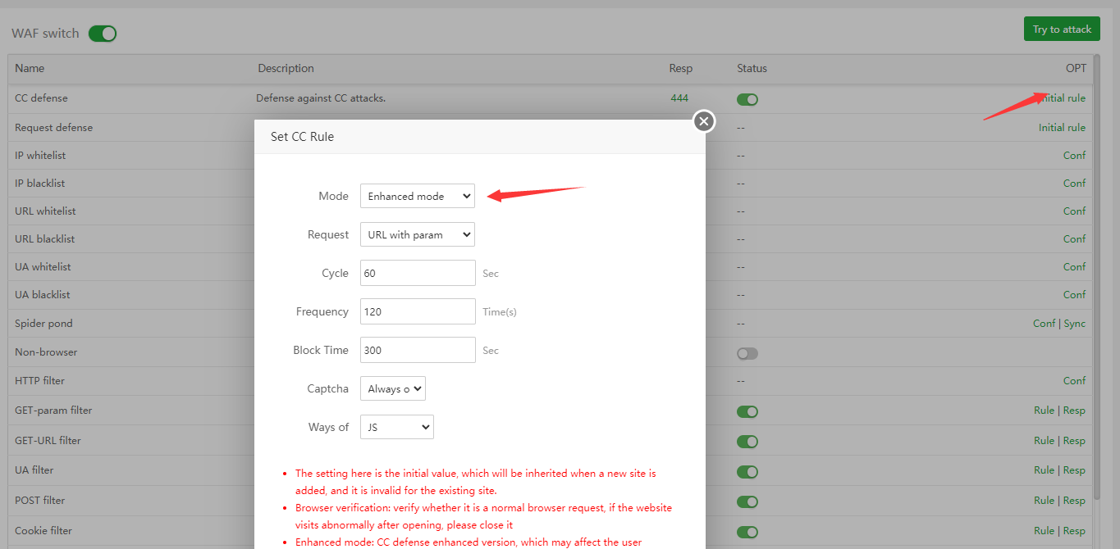Enable the Non-browser status toggle

pyautogui.click(x=747, y=353)
